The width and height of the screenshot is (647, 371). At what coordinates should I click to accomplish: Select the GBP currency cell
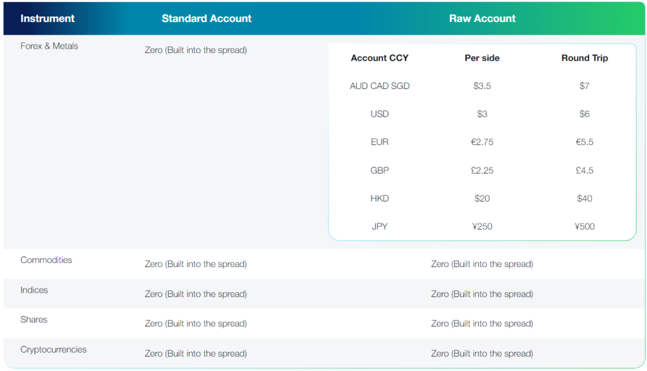click(380, 170)
